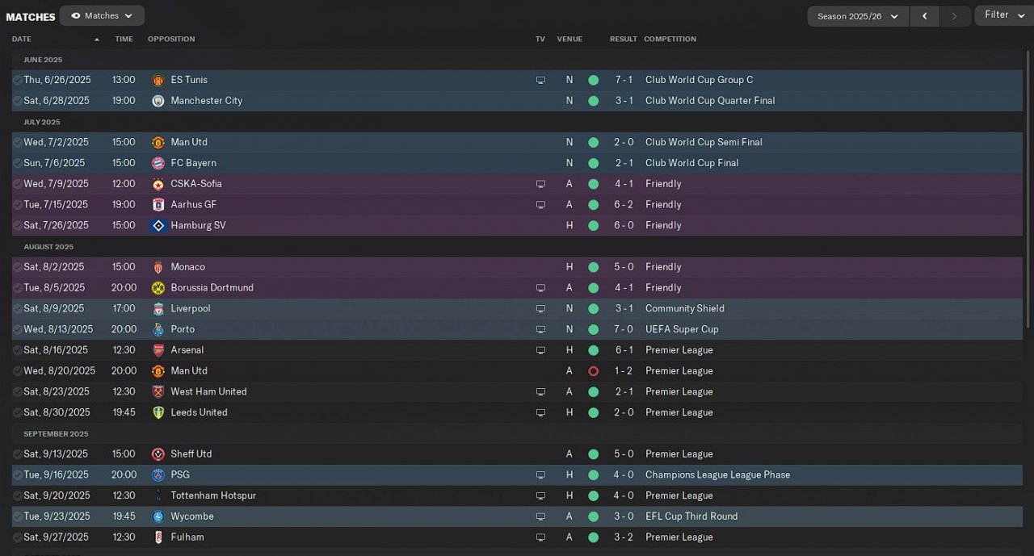This screenshot has width=1034, height=556.
Task: Go to previous season with left arrow
Action: point(924,16)
